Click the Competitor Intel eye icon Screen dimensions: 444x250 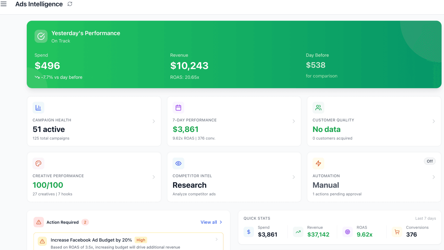pyautogui.click(x=178, y=163)
